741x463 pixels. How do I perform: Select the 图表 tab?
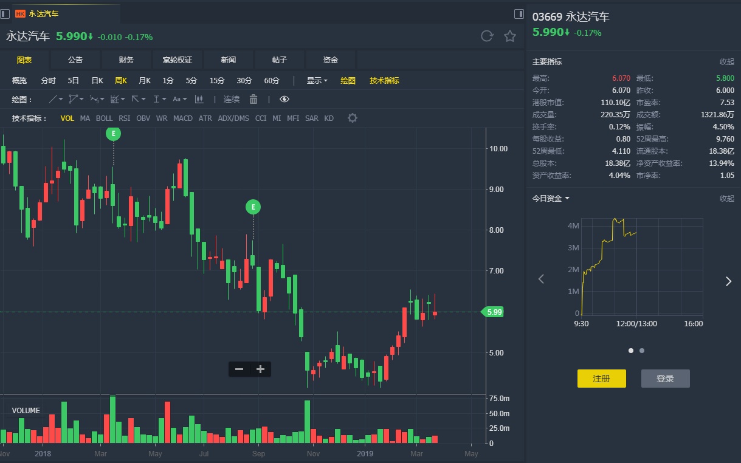[24, 60]
